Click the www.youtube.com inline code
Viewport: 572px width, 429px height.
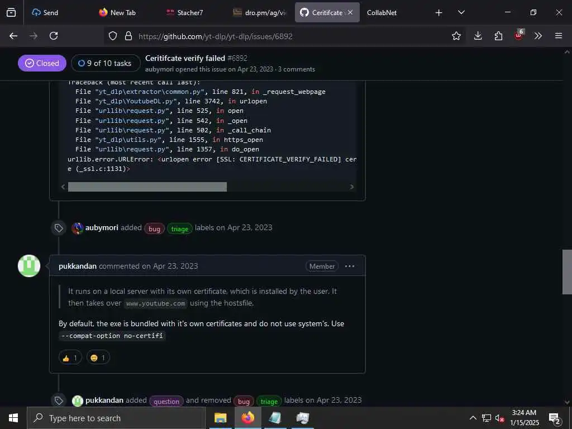pos(156,303)
